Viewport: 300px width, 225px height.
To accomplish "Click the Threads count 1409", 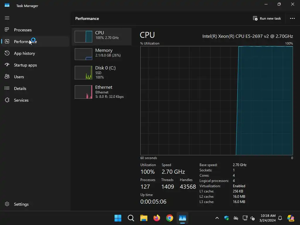I will point(168,187).
